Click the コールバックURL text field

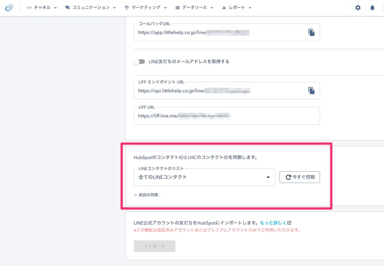coord(218,33)
